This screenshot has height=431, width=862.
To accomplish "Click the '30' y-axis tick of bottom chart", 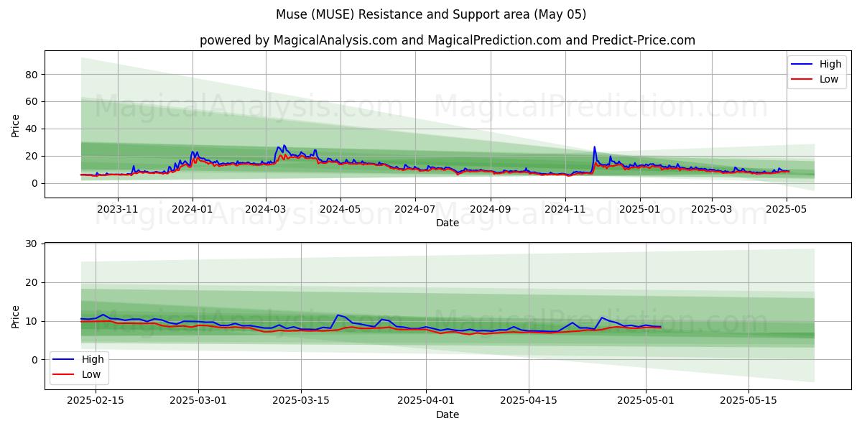I will coord(32,244).
